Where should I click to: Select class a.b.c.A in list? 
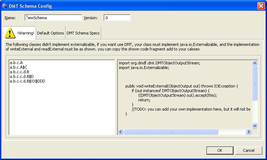pyautogui.click(x=16, y=63)
